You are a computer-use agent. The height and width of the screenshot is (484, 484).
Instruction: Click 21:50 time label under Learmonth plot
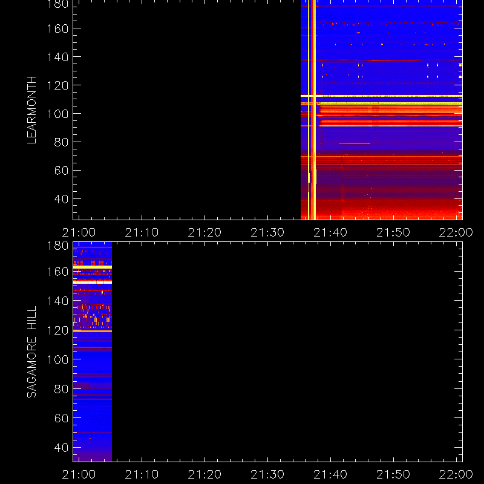pos(393,232)
